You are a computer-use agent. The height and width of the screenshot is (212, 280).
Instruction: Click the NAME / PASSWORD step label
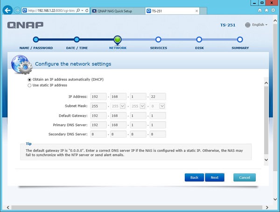coord(36,48)
